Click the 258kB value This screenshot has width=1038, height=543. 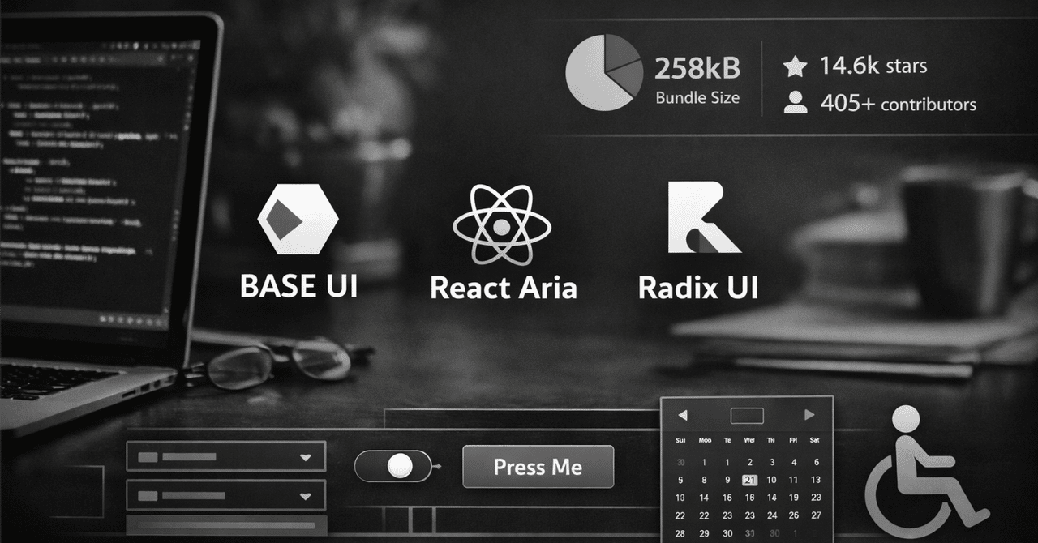[x=697, y=70]
